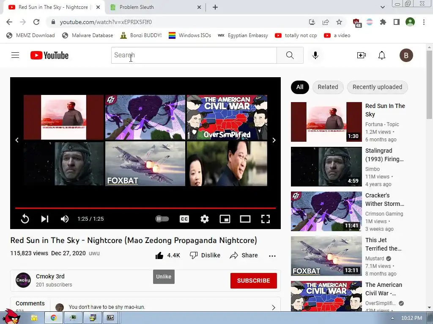Open the account avatar B menu

[406, 55]
